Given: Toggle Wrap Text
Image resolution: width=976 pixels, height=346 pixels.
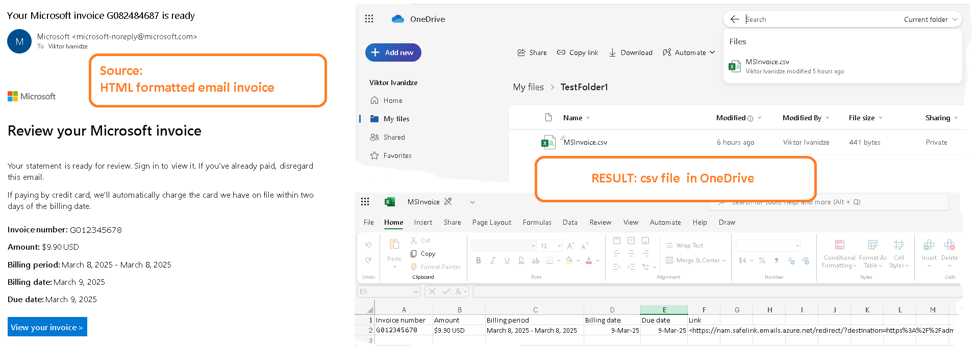Looking at the screenshot, I should pyautogui.click(x=685, y=246).
